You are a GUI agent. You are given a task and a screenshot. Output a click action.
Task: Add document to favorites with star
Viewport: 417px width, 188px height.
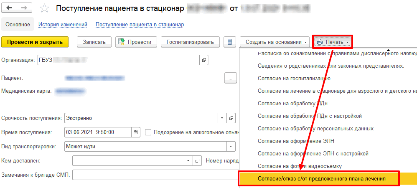(x=45, y=9)
